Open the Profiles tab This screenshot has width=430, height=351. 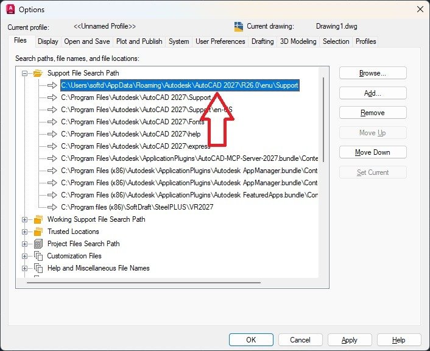click(x=365, y=41)
